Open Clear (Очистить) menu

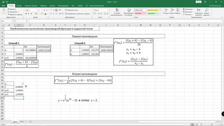click(187, 14)
